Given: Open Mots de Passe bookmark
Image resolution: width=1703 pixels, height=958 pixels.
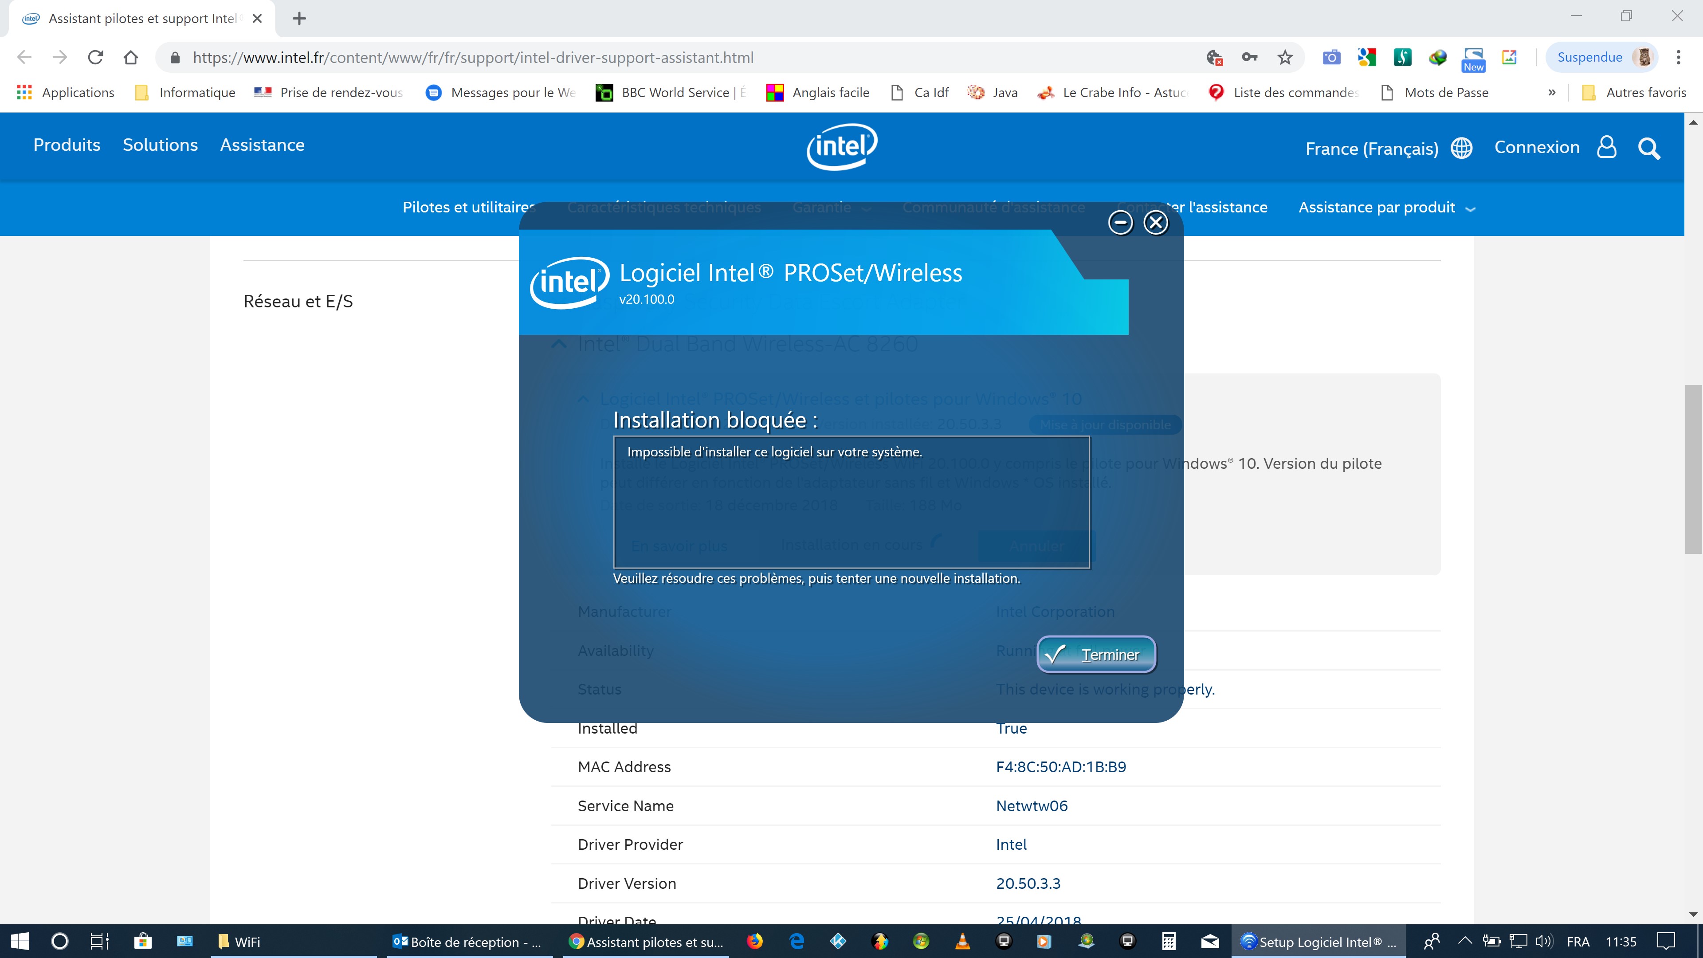Looking at the screenshot, I should 1435,93.
